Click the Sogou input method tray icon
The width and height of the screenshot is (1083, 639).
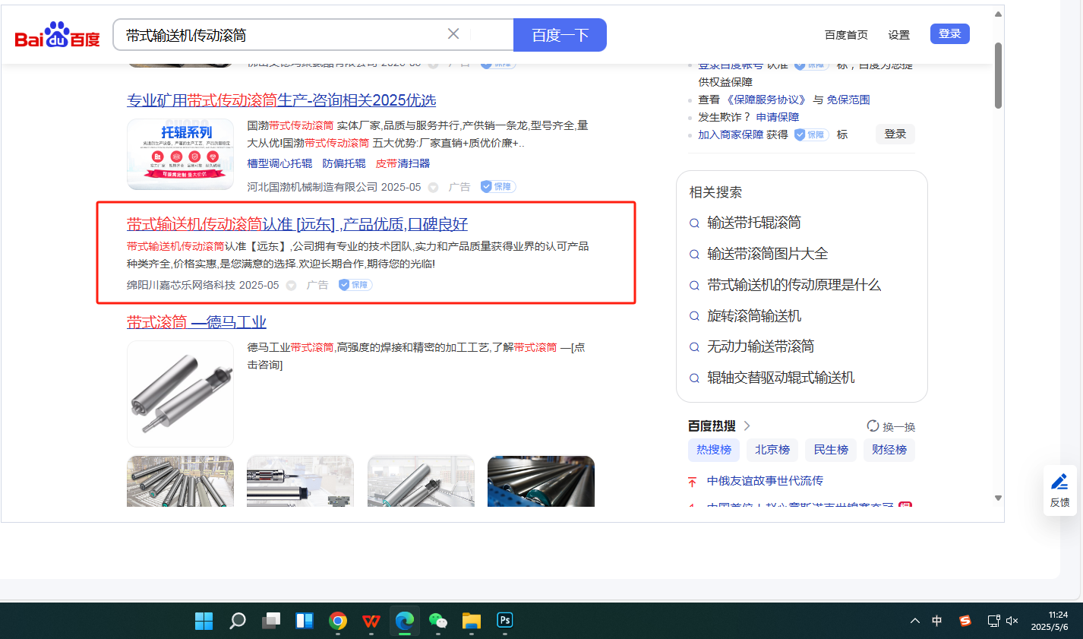point(965,621)
